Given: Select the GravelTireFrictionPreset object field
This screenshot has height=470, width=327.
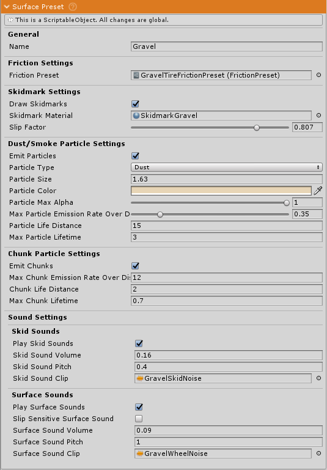Looking at the screenshot, I should pos(221,75).
